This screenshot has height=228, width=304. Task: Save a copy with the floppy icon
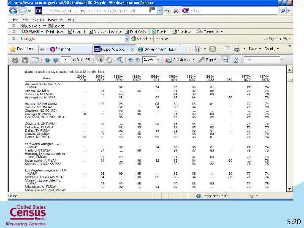tap(25, 60)
